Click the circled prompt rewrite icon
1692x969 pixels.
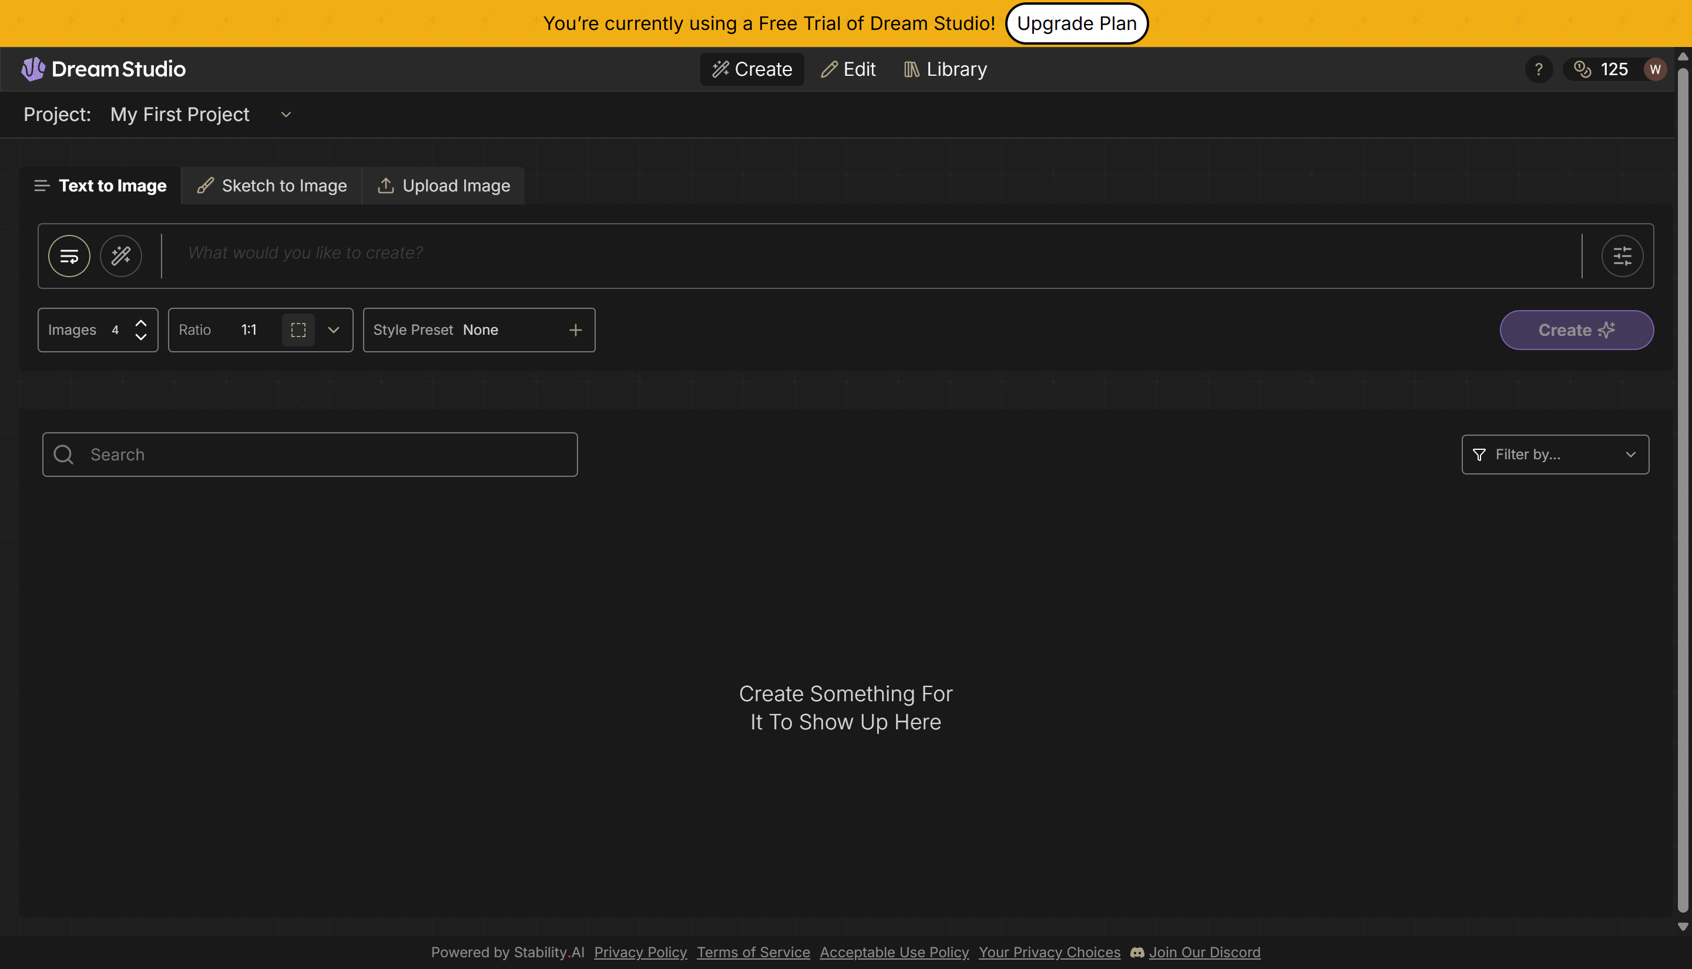(x=69, y=255)
